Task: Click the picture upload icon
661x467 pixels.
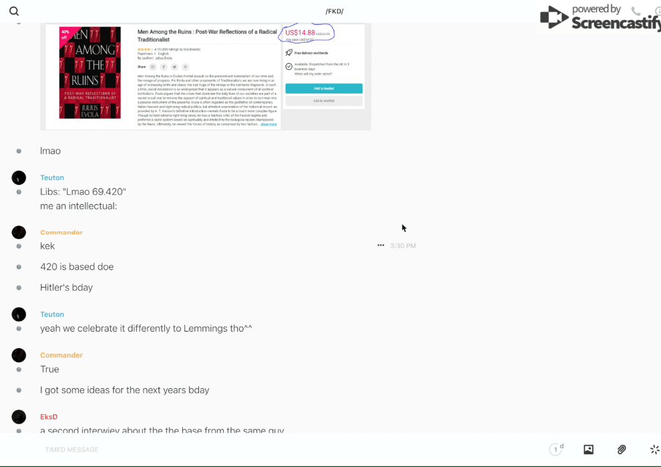Action: (x=588, y=450)
